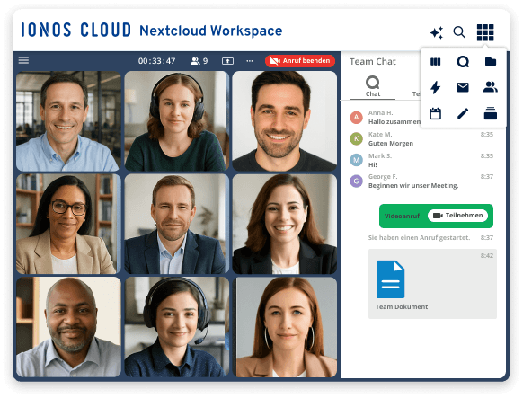Viewport: 523px width, 398px height.
Task: Click "Sie haben einen Anruf gestartet." notice
Action: pos(419,238)
